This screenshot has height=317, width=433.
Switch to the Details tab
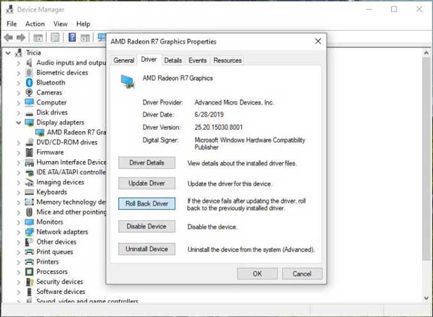[x=173, y=60]
